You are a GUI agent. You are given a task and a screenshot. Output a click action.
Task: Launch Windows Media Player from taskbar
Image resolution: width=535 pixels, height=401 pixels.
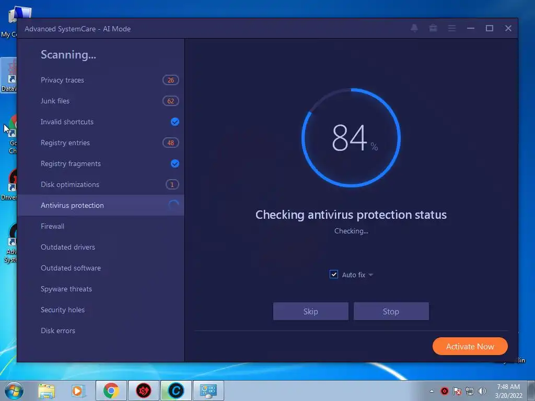[x=78, y=391]
